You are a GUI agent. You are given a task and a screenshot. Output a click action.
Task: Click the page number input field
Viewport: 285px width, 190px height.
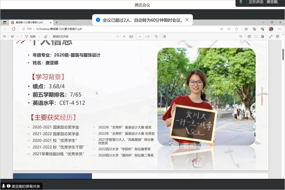point(140,37)
